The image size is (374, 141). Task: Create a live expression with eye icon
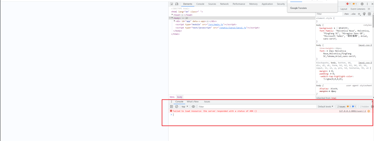[x=193, y=107]
